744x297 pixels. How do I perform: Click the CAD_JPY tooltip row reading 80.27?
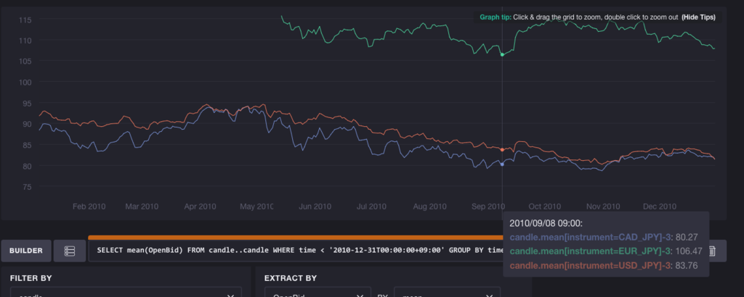(x=604, y=238)
